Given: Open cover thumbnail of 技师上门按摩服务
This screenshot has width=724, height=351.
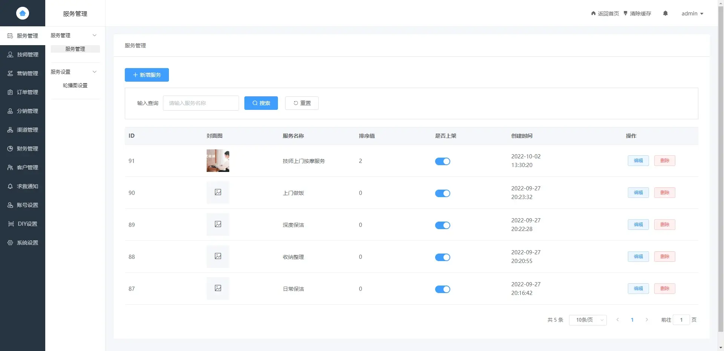Looking at the screenshot, I should [x=218, y=161].
